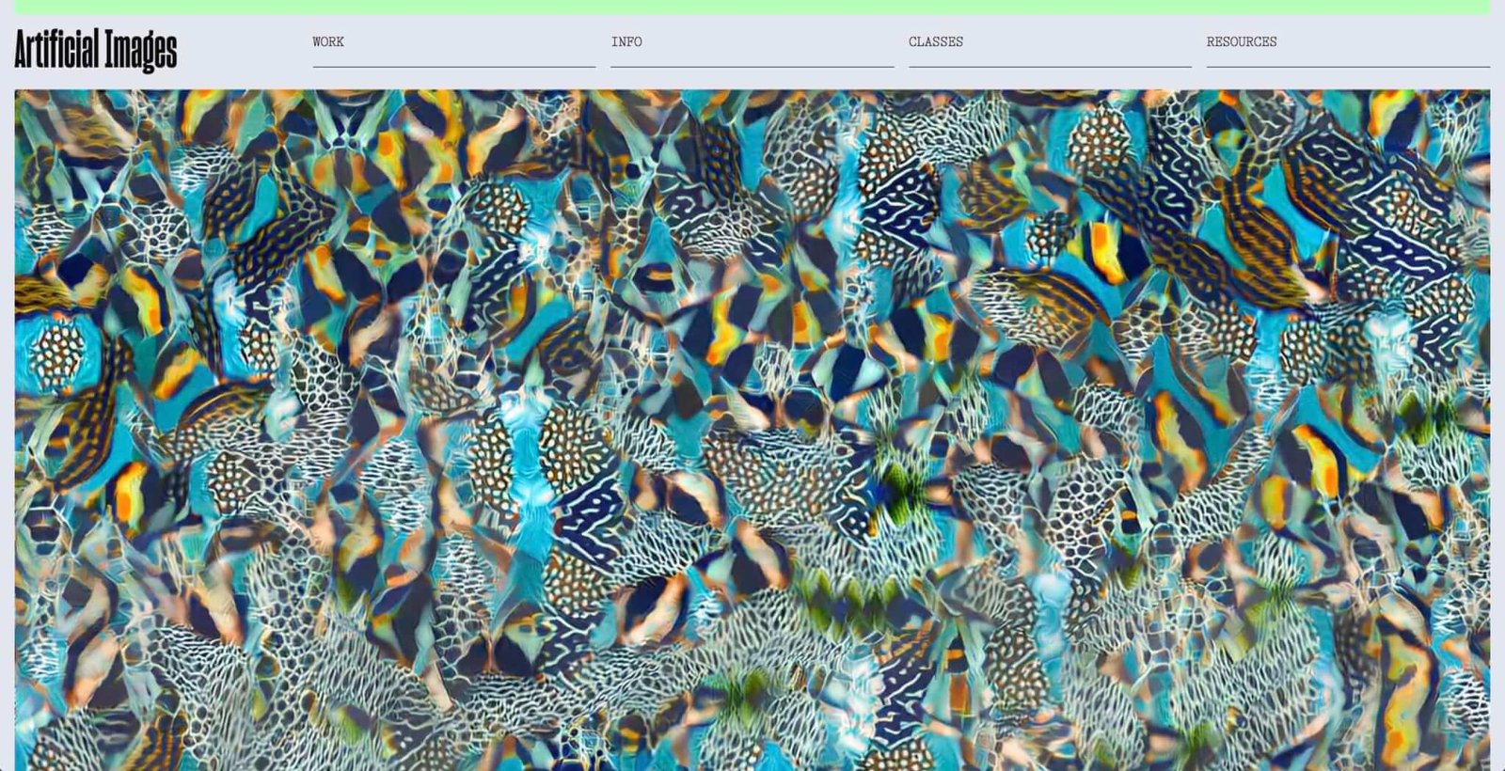Viewport: 1505px width, 771px height.
Task: Open the INFO menu
Action: pyautogui.click(x=626, y=41)
